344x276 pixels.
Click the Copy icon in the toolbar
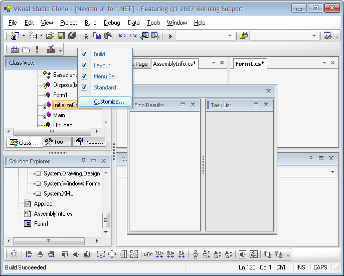(x=97, y=36)
